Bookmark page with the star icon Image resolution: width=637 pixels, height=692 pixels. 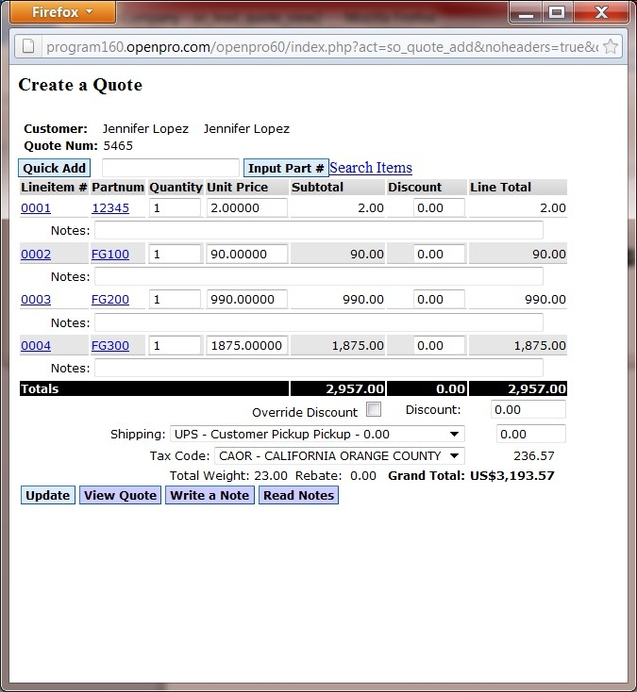point(611,46)
